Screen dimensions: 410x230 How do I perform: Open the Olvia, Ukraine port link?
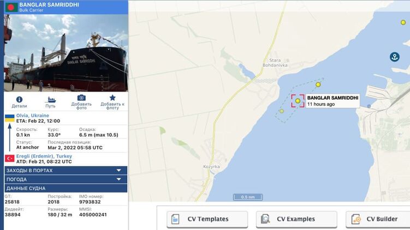click(33, 116)
